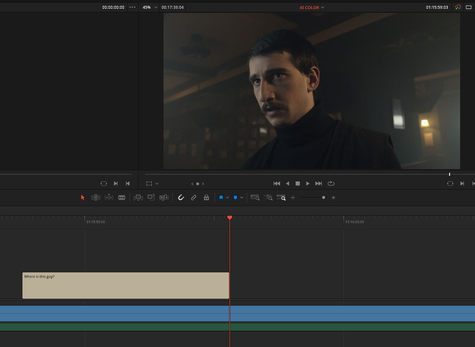Add a blue marker at playhead
The image size is (475, 347).
click(x=235, y=198)
